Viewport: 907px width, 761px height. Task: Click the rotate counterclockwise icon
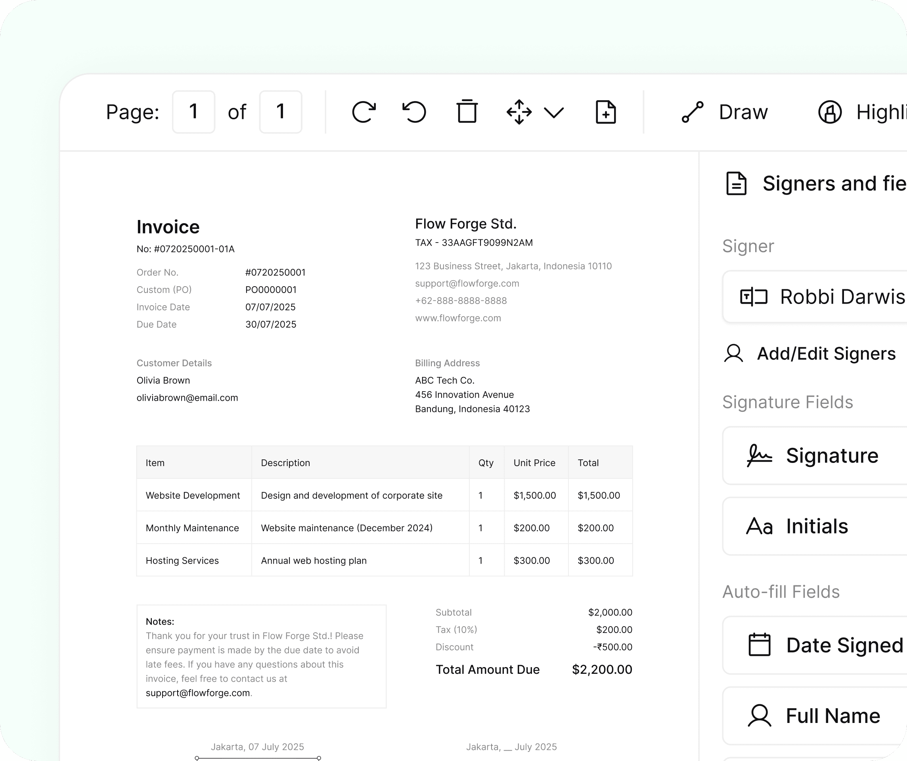coord(414,112)
